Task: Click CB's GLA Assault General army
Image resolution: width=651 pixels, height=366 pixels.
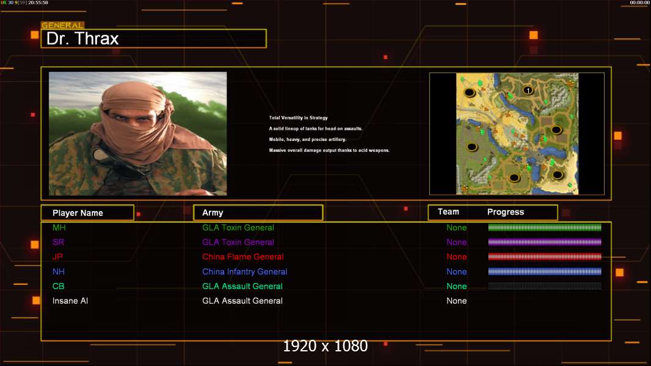Action: (x=242, y=286)
